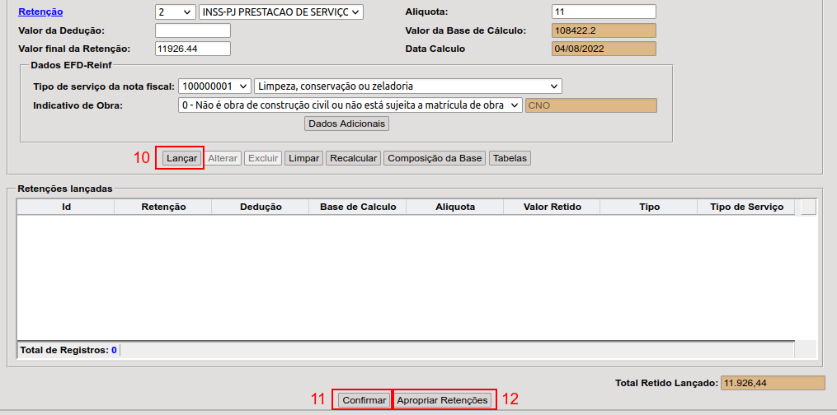Click the Valor final da Retenção field
The width and height of the screenshot is (837, 415).
[193, 49]
